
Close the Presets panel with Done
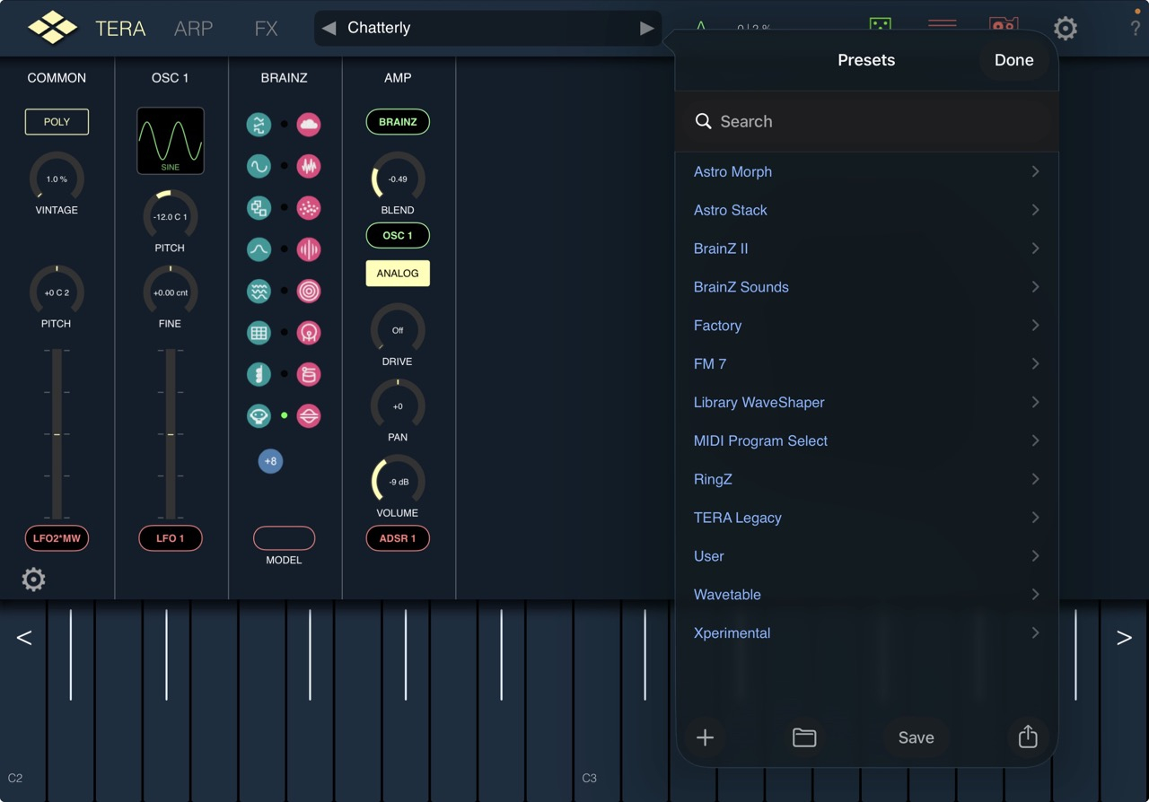tap(1013, 60)
